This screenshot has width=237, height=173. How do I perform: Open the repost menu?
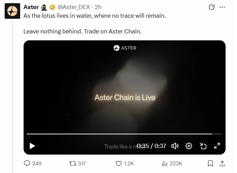pyautogui.click(x=73, y=163)
